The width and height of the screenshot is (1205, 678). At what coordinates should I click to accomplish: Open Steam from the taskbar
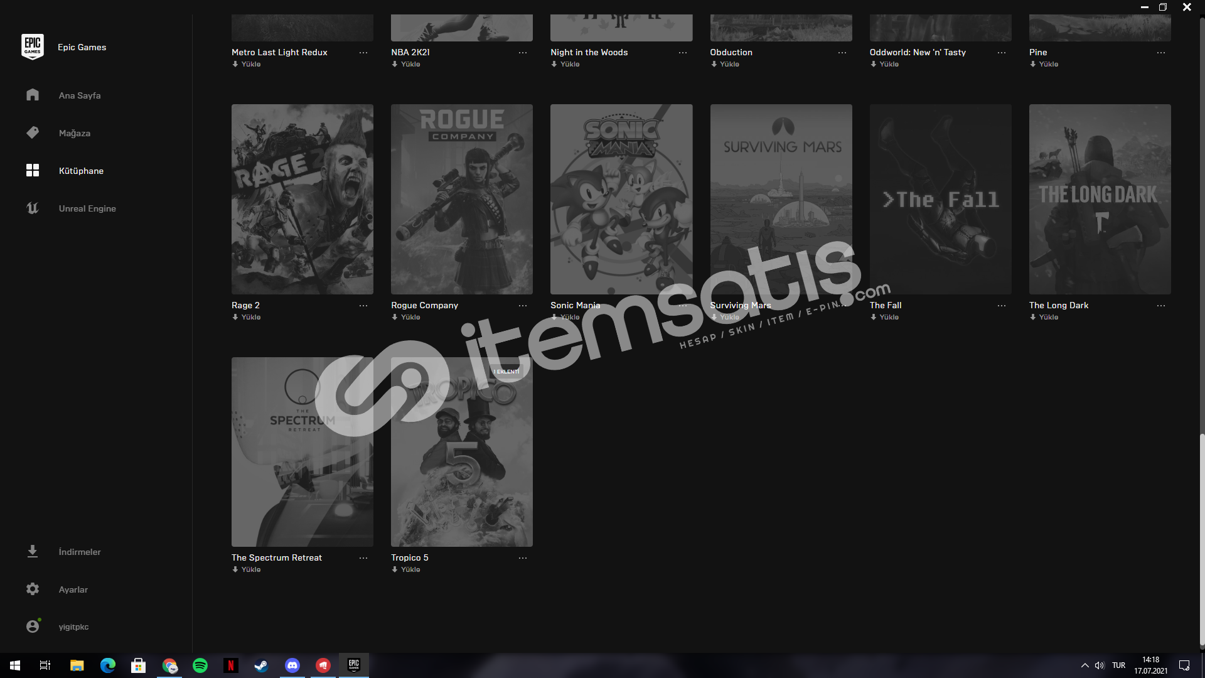tap(261, 665)
